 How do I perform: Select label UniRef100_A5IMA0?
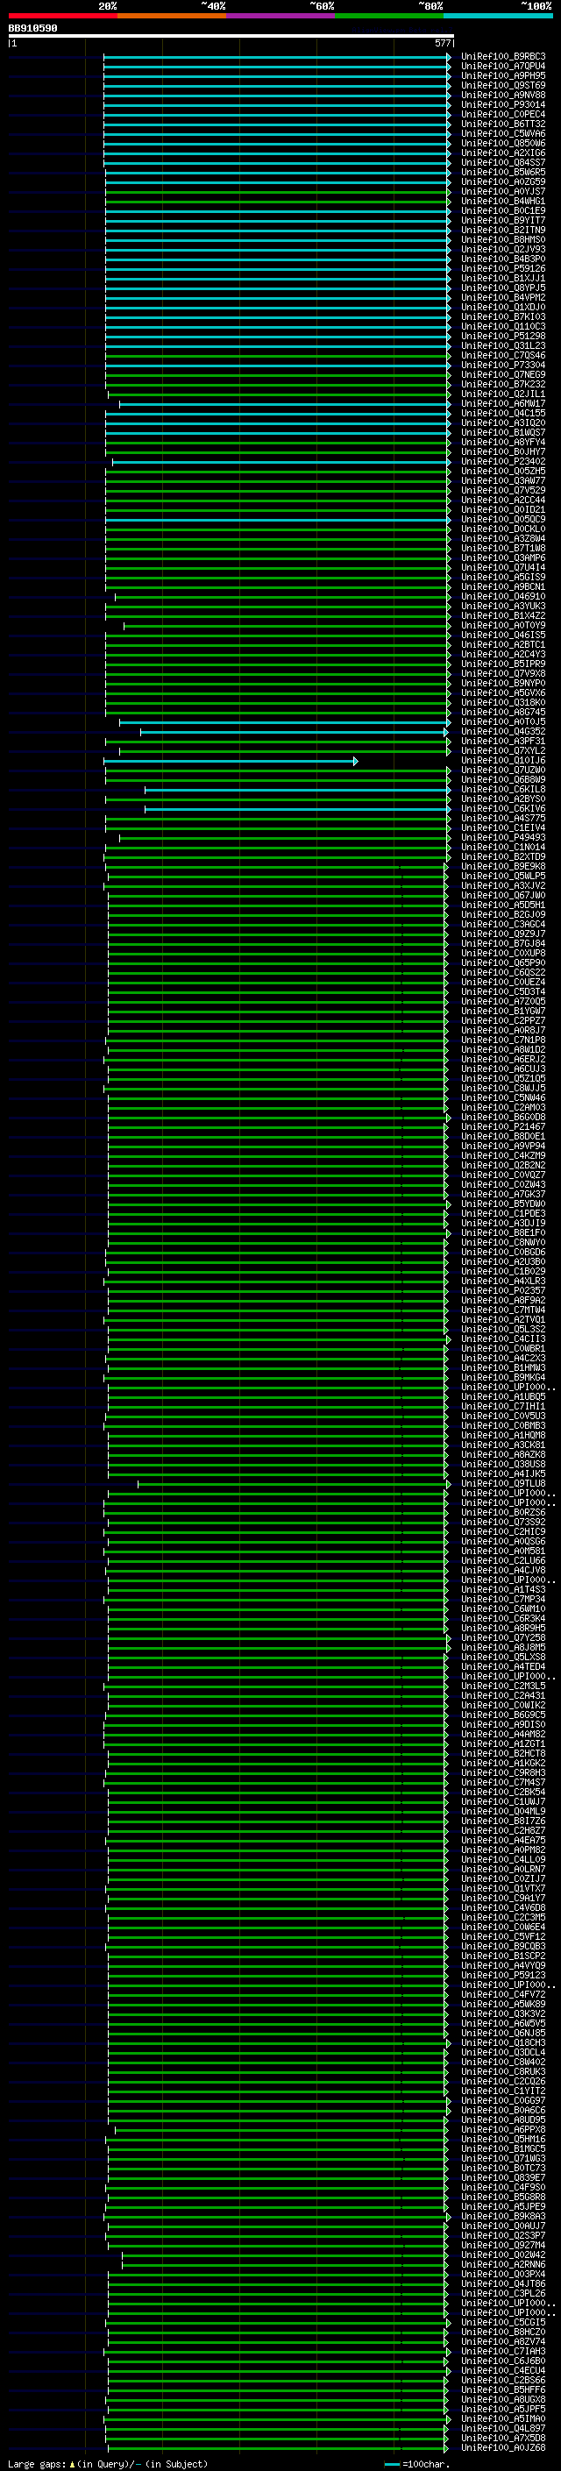(503, 2418)
